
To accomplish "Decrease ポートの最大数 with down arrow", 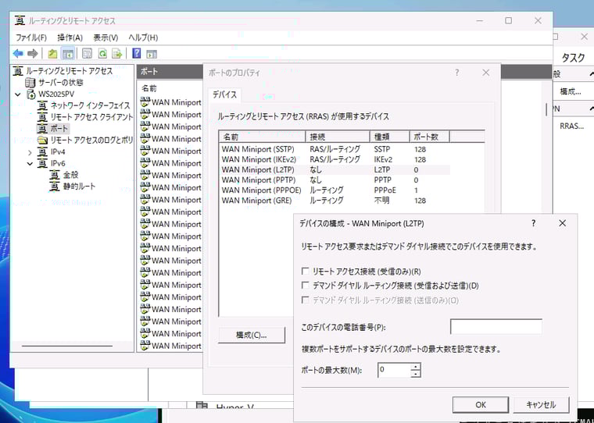I will (x=416, y=374).
